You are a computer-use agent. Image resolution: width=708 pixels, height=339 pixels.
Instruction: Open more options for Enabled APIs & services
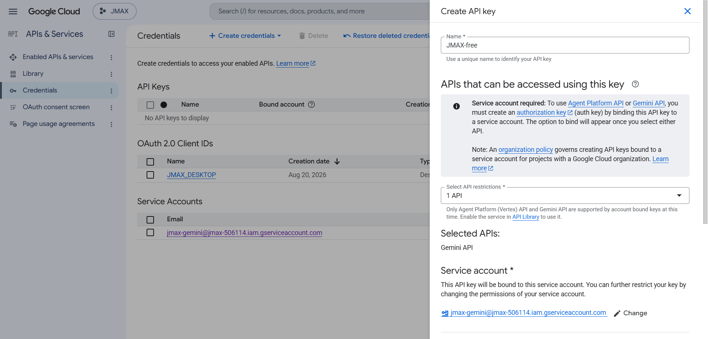(111, 57)
